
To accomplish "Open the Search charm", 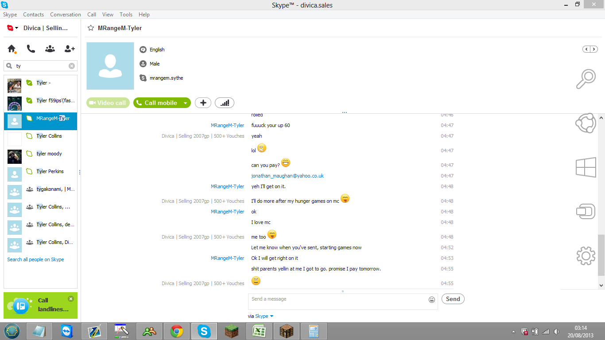I will coord(586,80).
